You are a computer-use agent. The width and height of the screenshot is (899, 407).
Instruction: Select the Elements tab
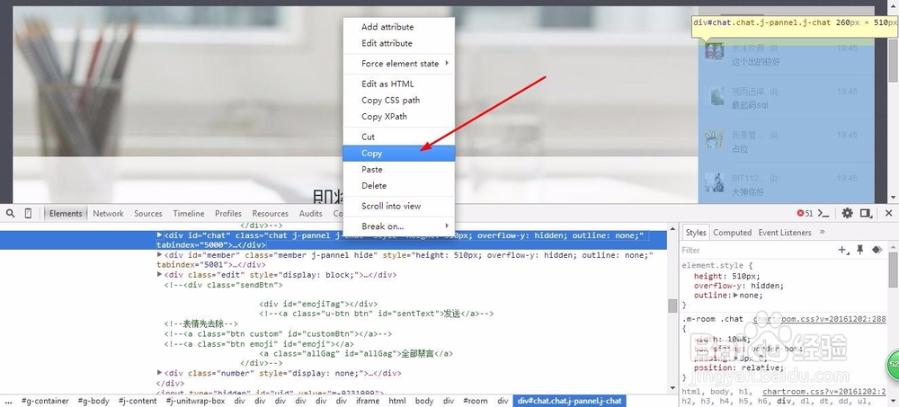click(66, 213)
